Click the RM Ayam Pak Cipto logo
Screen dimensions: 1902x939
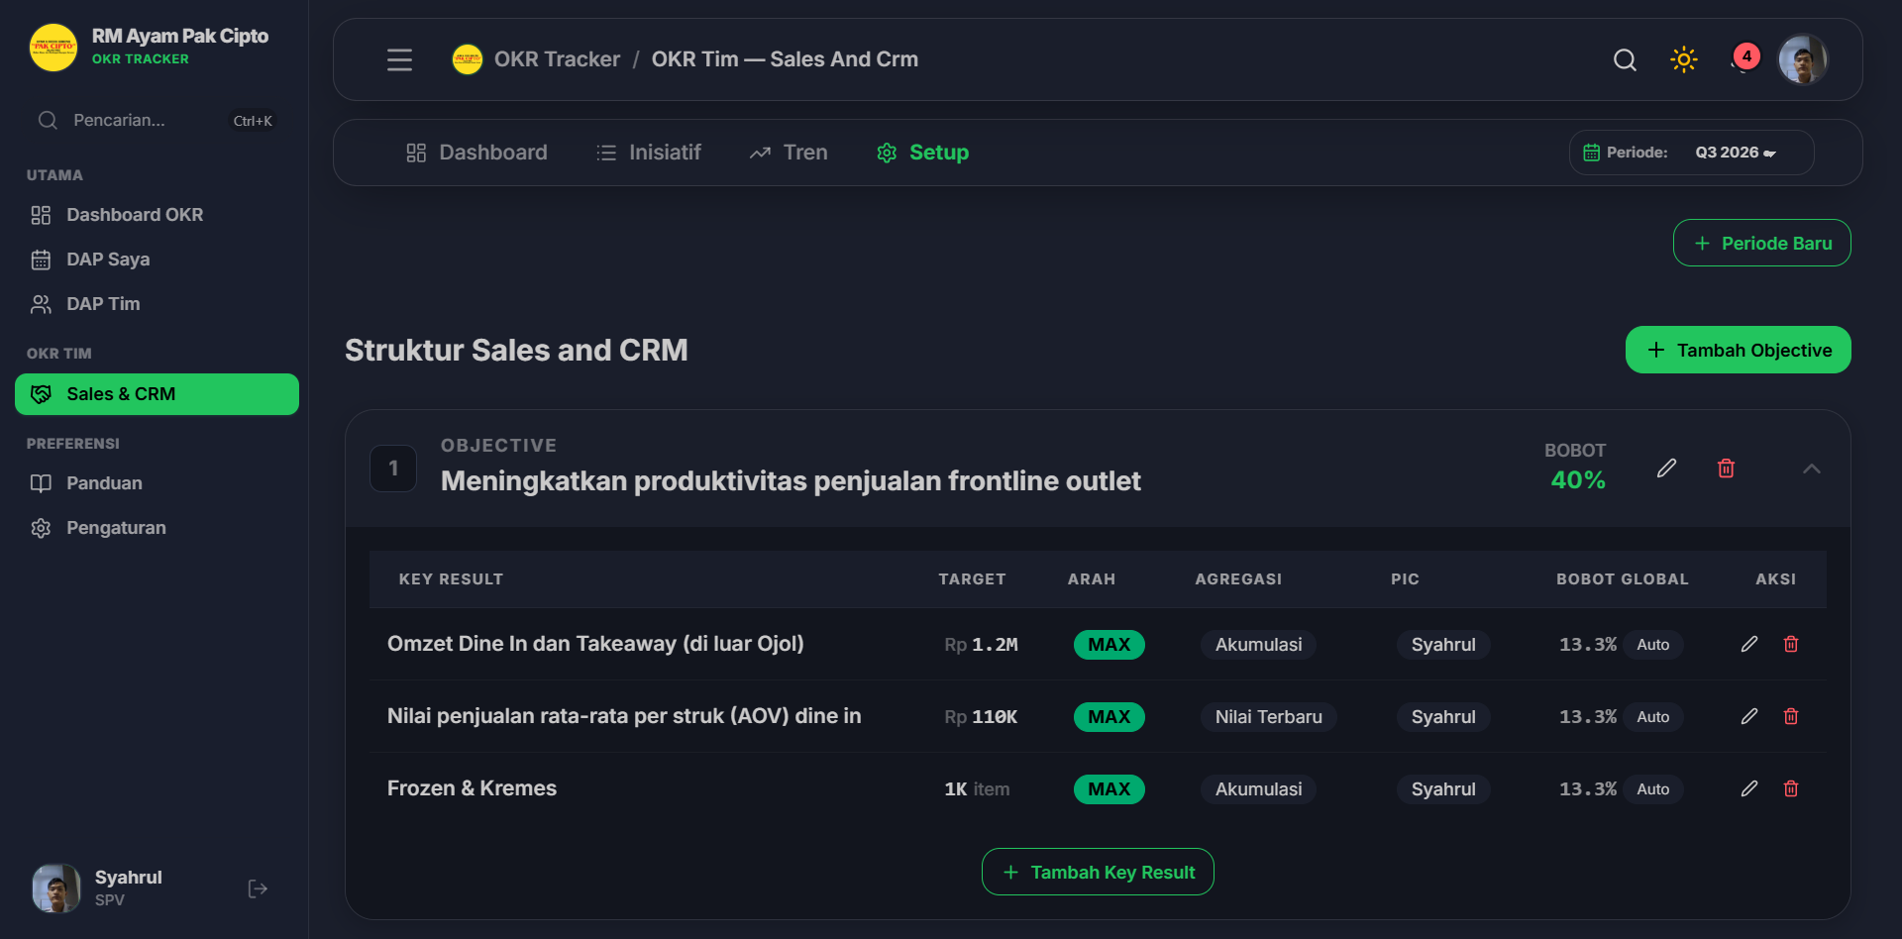(53, 48)
